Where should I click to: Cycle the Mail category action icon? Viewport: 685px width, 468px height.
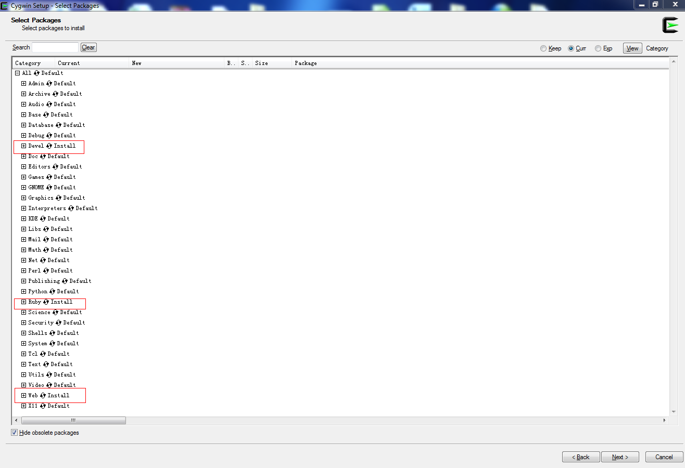click(46, 240)
